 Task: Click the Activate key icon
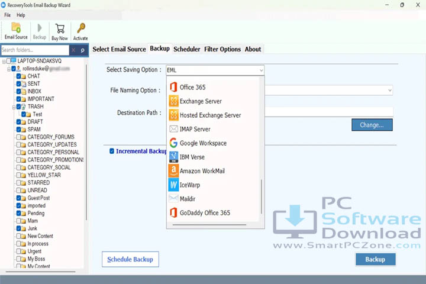point(80,28)
